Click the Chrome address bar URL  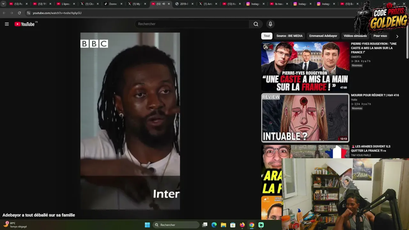(x=57, y=13)
